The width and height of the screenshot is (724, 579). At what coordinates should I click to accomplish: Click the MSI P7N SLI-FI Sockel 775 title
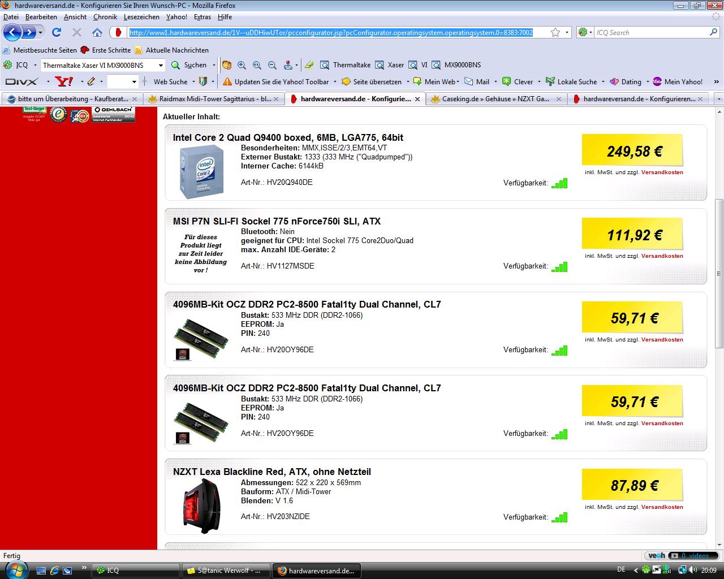277,221
